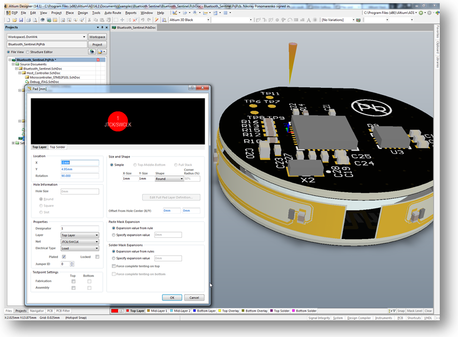Image resolution: width=458 pixels, height=337 pixels.
Task: Click the New document toolbar icon
Action: click(x=8, y=20)
